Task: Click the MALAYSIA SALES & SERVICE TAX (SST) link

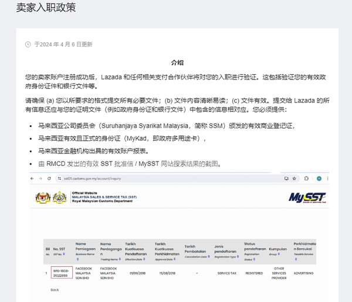Action: [104, 197]
